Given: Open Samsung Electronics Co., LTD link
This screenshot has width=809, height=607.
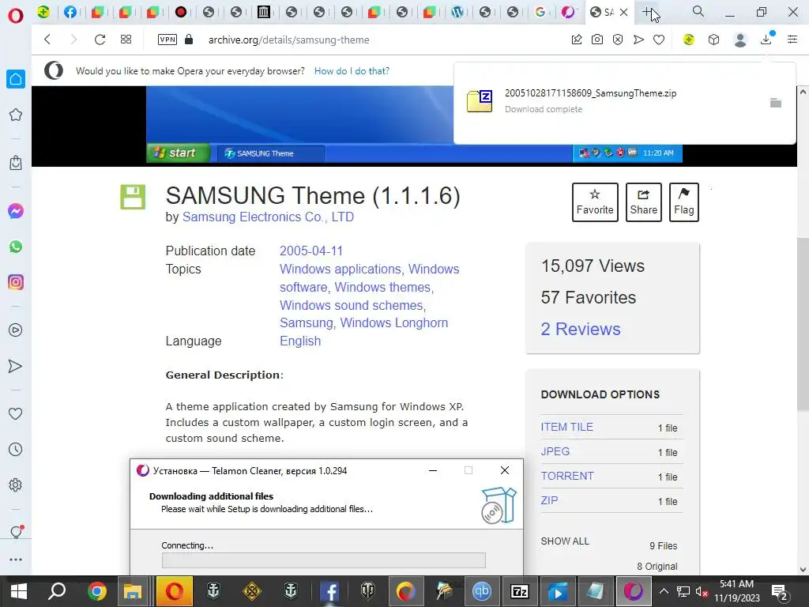Looking at the screenshot, I should pos(268,217).
